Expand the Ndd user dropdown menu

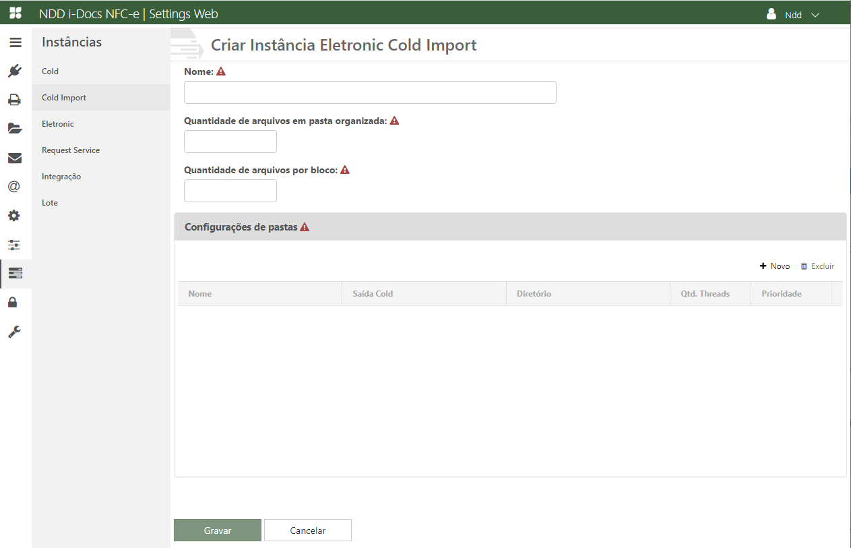(x=793, y=14)
